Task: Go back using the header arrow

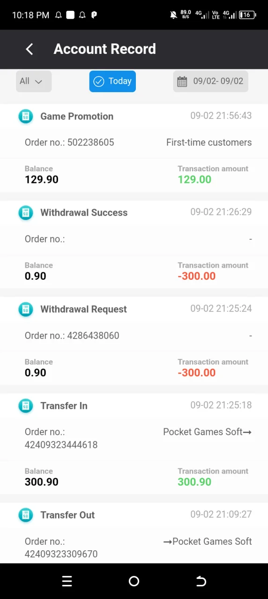Action: tap(29, 49)
